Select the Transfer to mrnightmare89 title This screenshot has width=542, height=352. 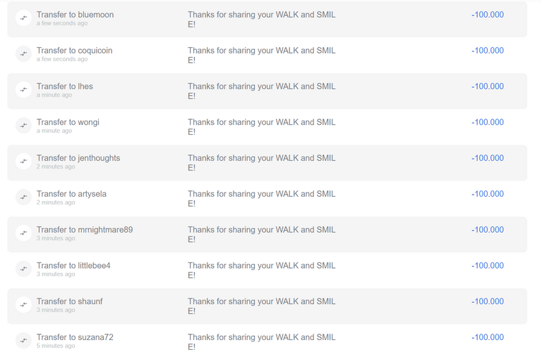[85, 230]
